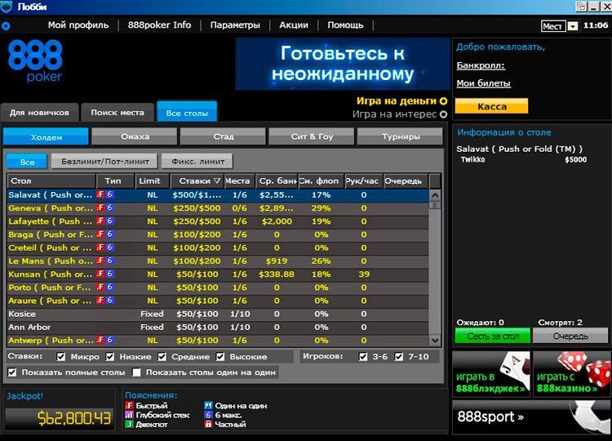Open the 888казино promo tile
The width and height of the screenshot is (612, 441).
(570, 374)
